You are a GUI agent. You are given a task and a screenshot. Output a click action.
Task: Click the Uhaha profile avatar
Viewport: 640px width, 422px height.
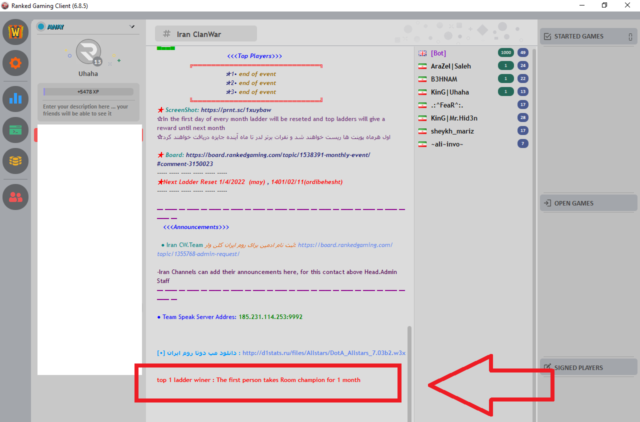88,52
